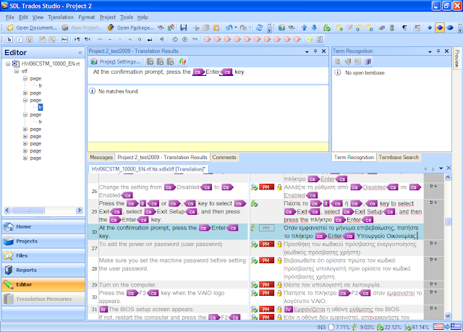Click the lock icon on segment 31

pyautogui.click(x=279, y=310)
